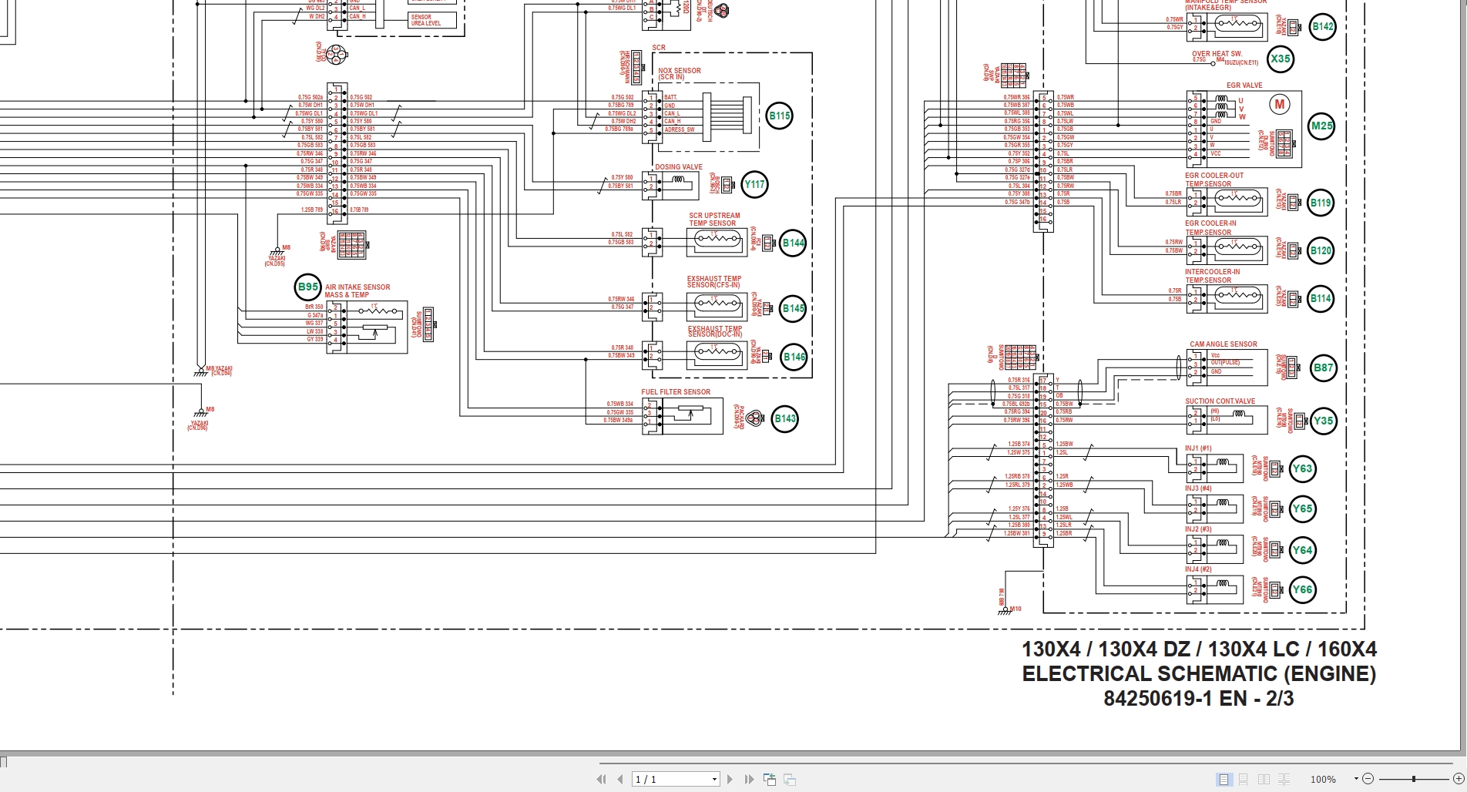Click the previous page arrow
Screen dimensions: 1467x792
click(619, 779)
